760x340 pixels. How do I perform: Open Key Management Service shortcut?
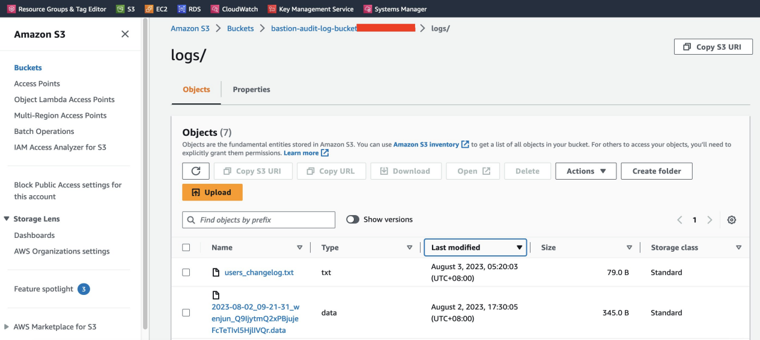click(311, 9)
